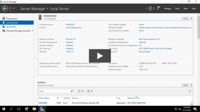The width and height of the screenshot is (200, 112).
Task: Collapse the Events filter chevron button
Action: tap(189, 91)
